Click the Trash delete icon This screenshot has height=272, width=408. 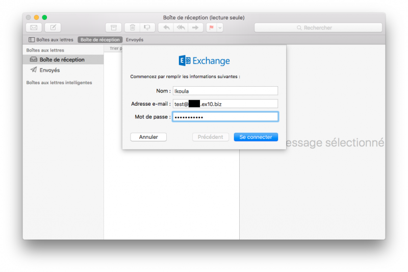click(x=132, y=28)
